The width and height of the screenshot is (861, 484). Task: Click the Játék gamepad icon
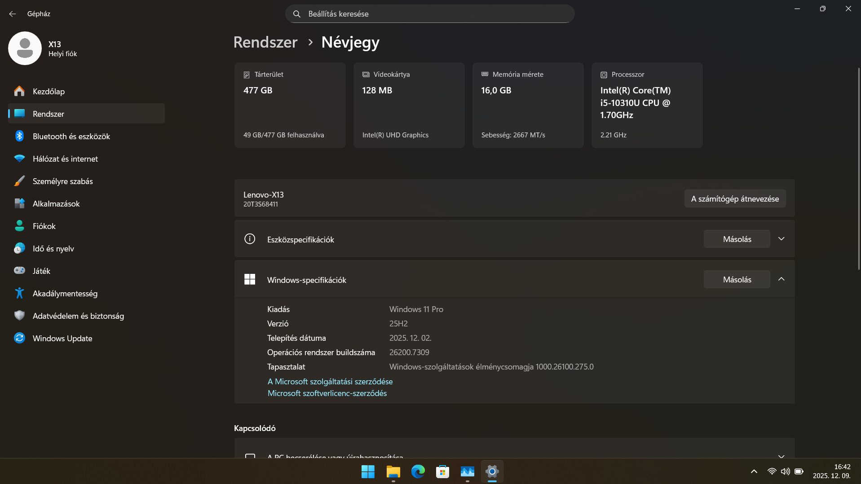click(19, 271)
